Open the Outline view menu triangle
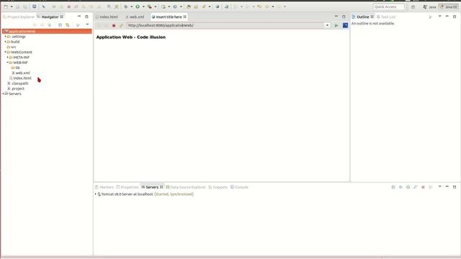The width and height of the screenshot is (461, 259). (439, 17)
